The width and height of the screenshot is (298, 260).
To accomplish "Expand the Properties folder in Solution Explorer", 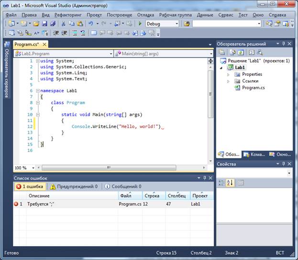I will click(x=228, y=75).
